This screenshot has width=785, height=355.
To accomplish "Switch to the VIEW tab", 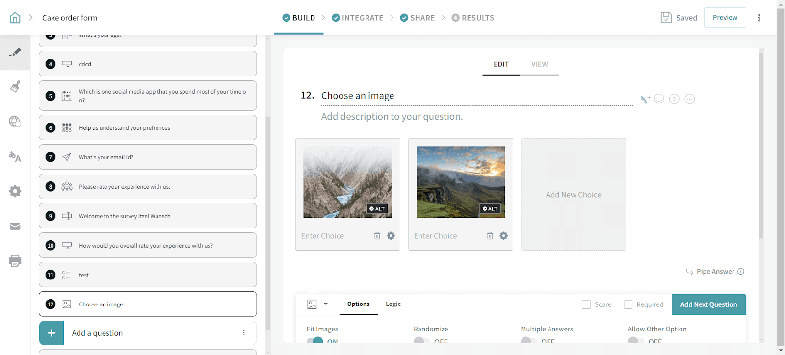I will pos(539,64).
